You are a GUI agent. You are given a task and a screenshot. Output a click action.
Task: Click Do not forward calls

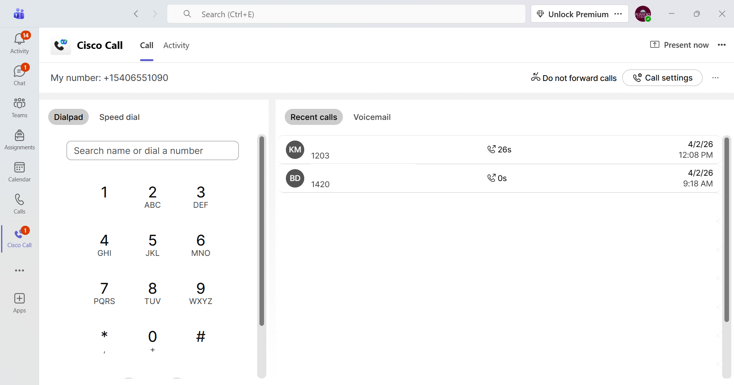[x=574, y=78]
